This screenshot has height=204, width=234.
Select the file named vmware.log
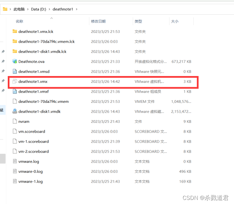29,162
